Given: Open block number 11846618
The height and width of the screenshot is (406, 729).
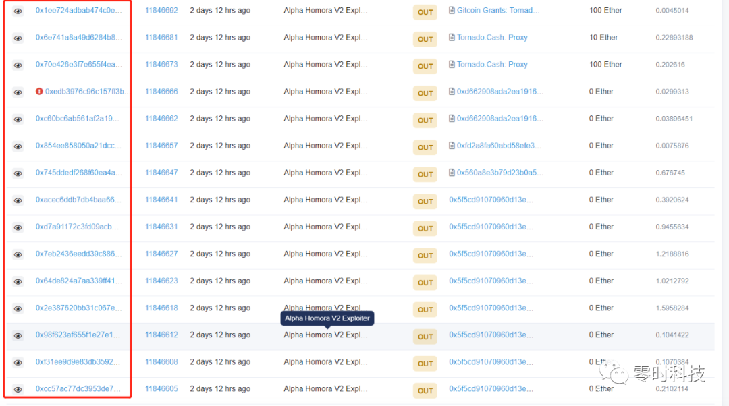Looking at the screenshot, I should (x=161, y=308).
